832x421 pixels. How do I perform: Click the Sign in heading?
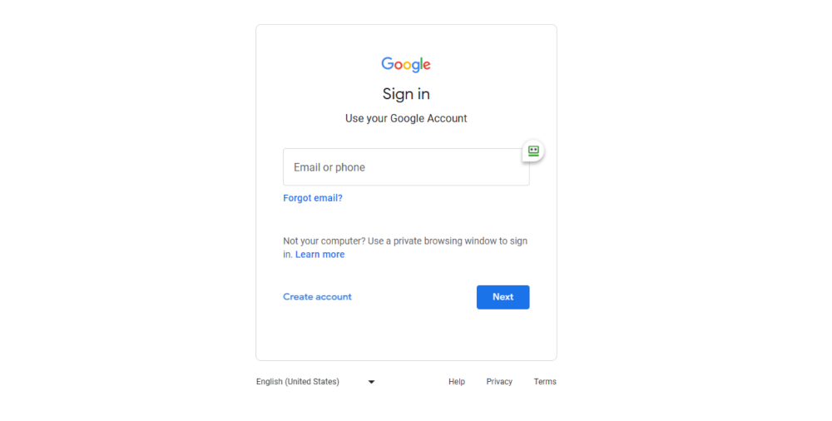(x=406, y=94)
